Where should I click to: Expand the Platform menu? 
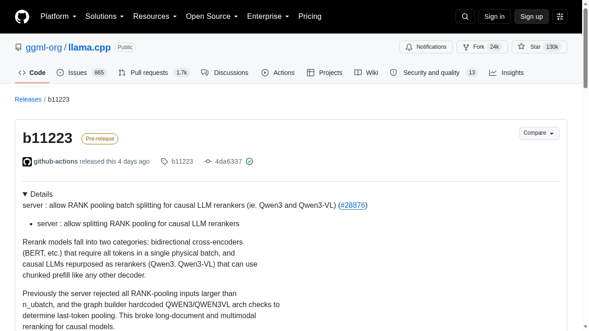click(x=58, y=17)
